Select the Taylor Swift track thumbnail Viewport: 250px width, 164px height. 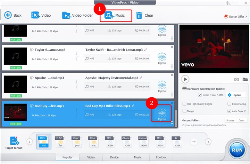pos(15,56)
